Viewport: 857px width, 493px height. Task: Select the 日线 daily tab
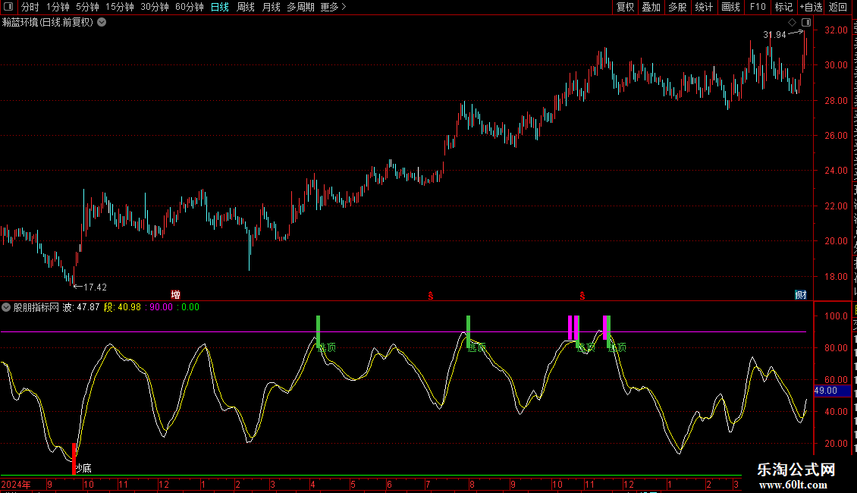tap(220, 7)
